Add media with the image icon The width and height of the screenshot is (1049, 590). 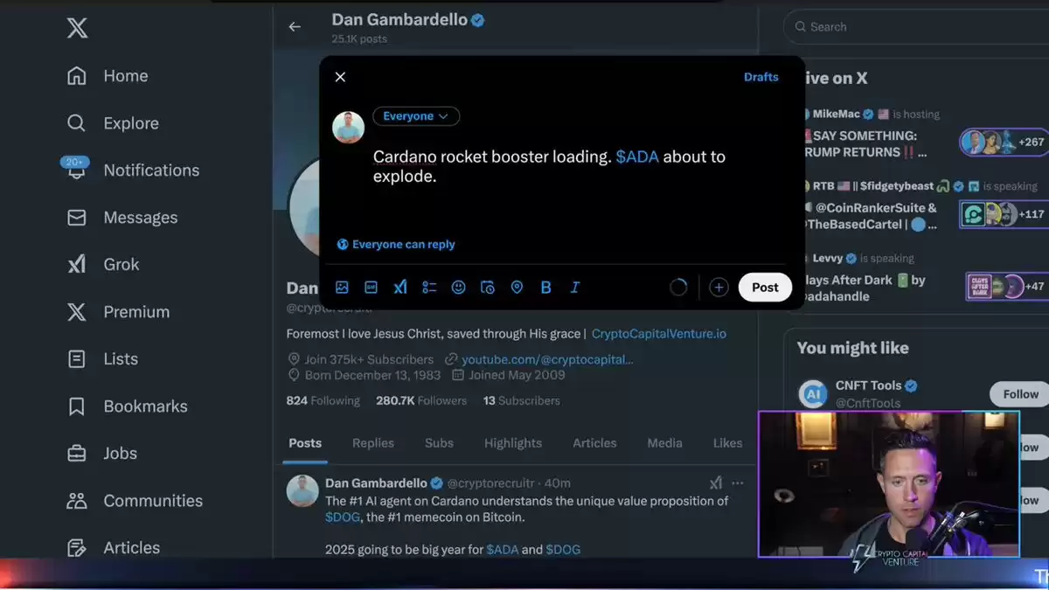[x=342, y=287]
